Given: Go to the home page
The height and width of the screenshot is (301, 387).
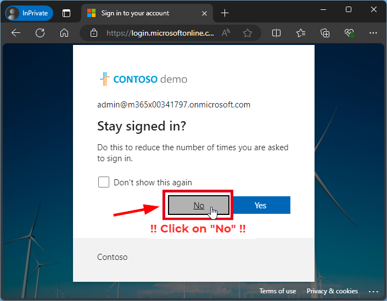Looking at the screenshot, I should click(x=64, y=33).
